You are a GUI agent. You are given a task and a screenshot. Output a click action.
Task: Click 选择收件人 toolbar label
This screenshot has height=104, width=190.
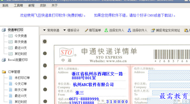[140, 30]
